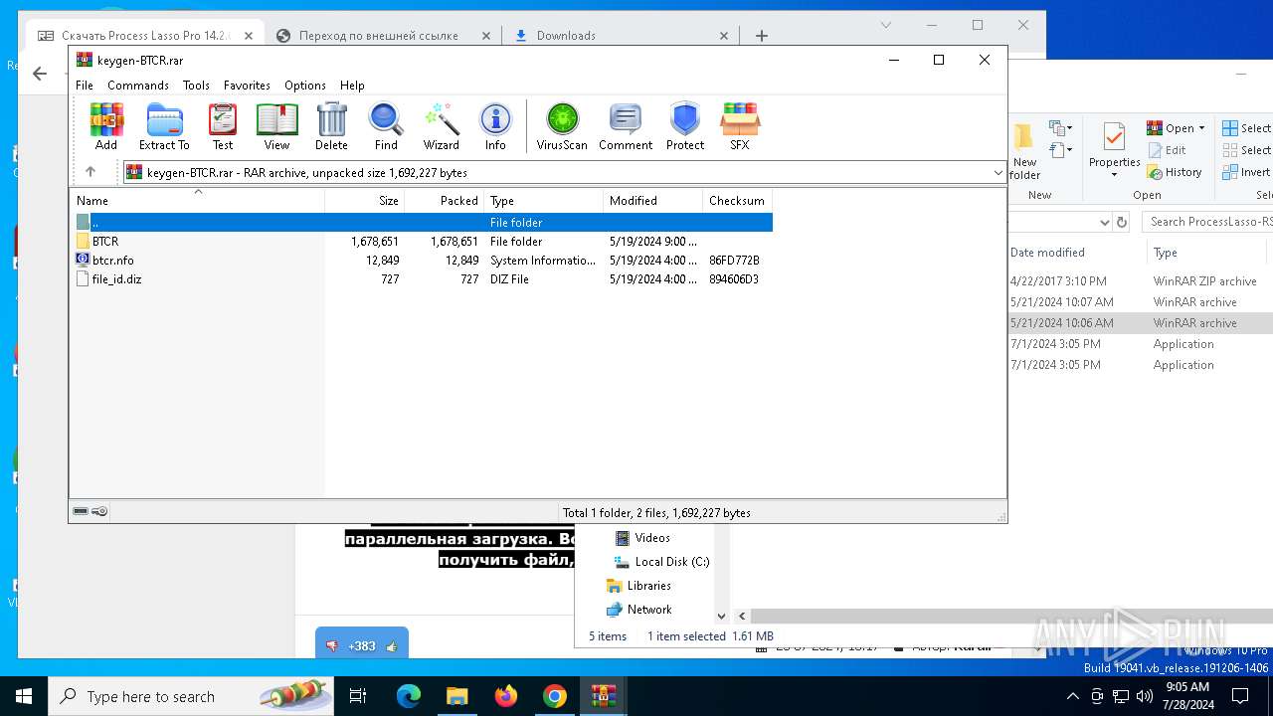Open the Favorites menu
The width and height of the screenshot is (1273, 716).
tap(247, 86)
